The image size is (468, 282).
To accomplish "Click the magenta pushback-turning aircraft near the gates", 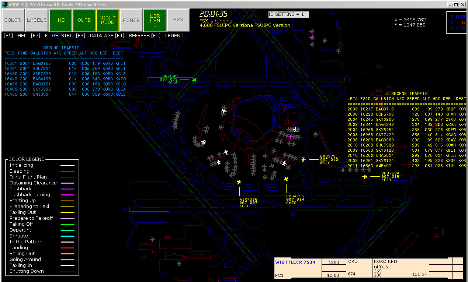I will pyautogui.click(x=291, y=136).
